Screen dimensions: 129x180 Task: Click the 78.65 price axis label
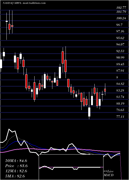(x=120, y=110)
